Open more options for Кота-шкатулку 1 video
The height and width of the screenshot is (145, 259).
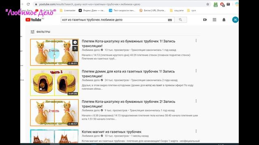196,40
